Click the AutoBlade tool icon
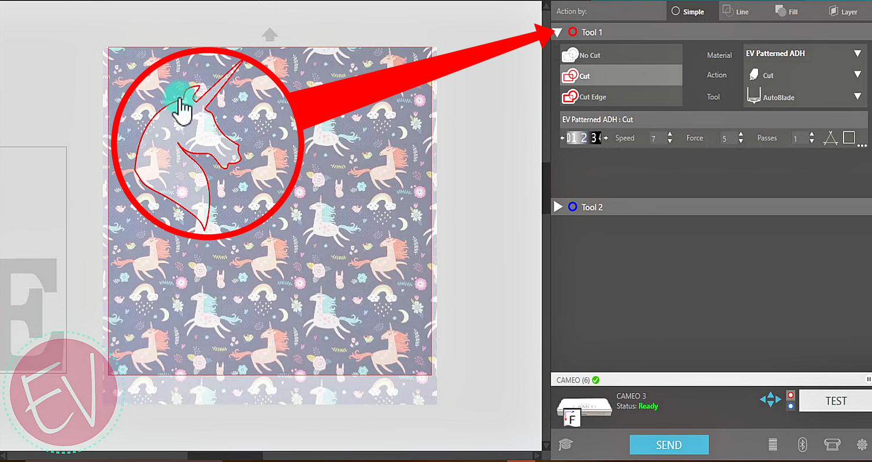872x462 pixels. pos(753,96)
